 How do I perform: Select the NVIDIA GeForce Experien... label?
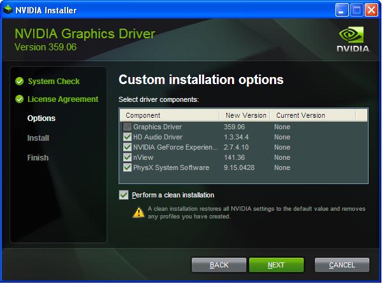tap(175, 147)
